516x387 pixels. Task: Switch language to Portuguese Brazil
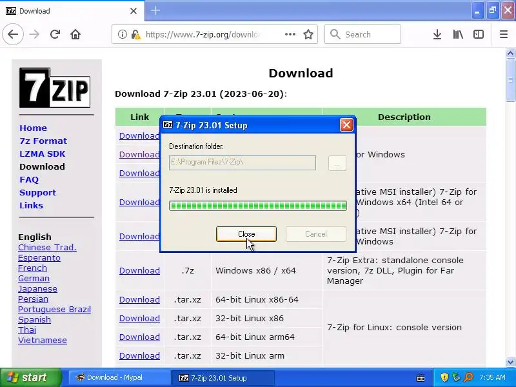click(54, 310)
